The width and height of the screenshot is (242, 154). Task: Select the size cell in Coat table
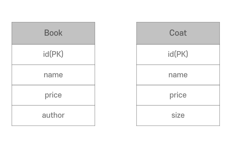[x=178, y=115]
